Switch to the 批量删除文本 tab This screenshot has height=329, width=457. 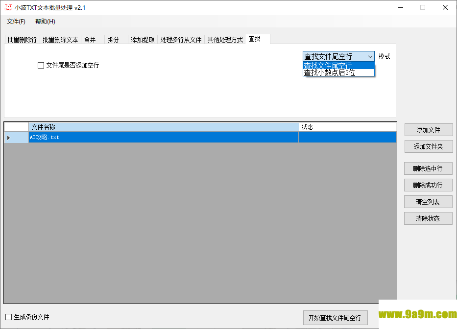[60, 40]
